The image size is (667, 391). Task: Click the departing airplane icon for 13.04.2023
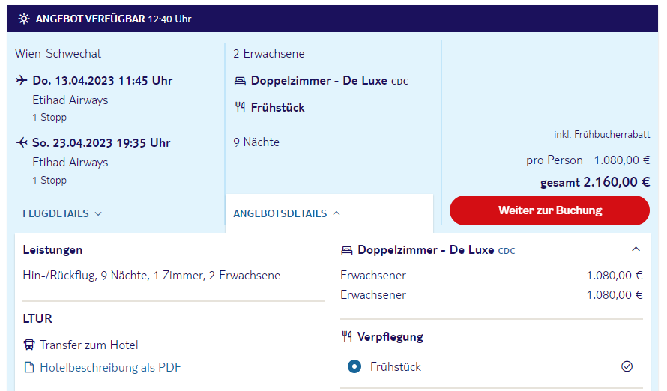22,80
